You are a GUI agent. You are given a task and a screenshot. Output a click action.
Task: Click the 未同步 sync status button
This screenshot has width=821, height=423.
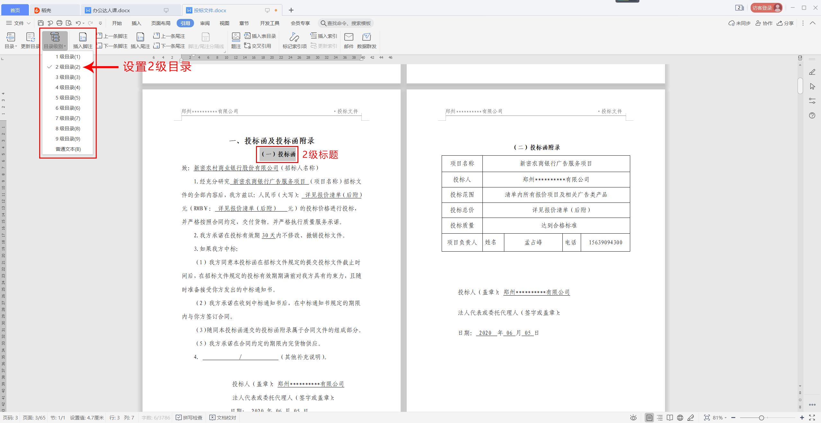tap(739, 23)
